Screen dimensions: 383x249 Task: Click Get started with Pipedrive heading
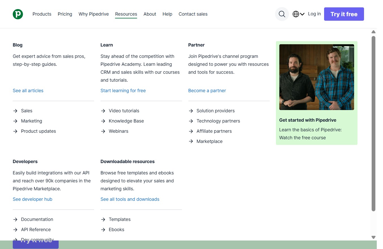point(308,120)
